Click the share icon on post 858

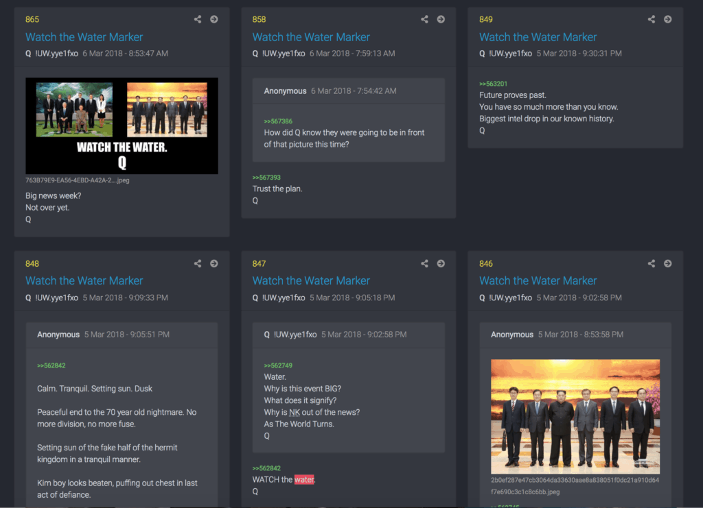tap(424, 19)
